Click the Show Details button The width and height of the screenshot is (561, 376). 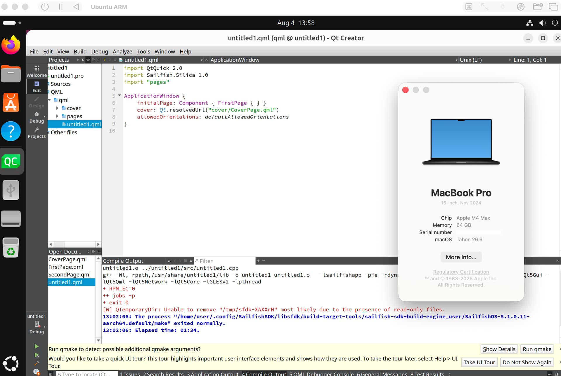pyautogui.click(x=499, y=349)
